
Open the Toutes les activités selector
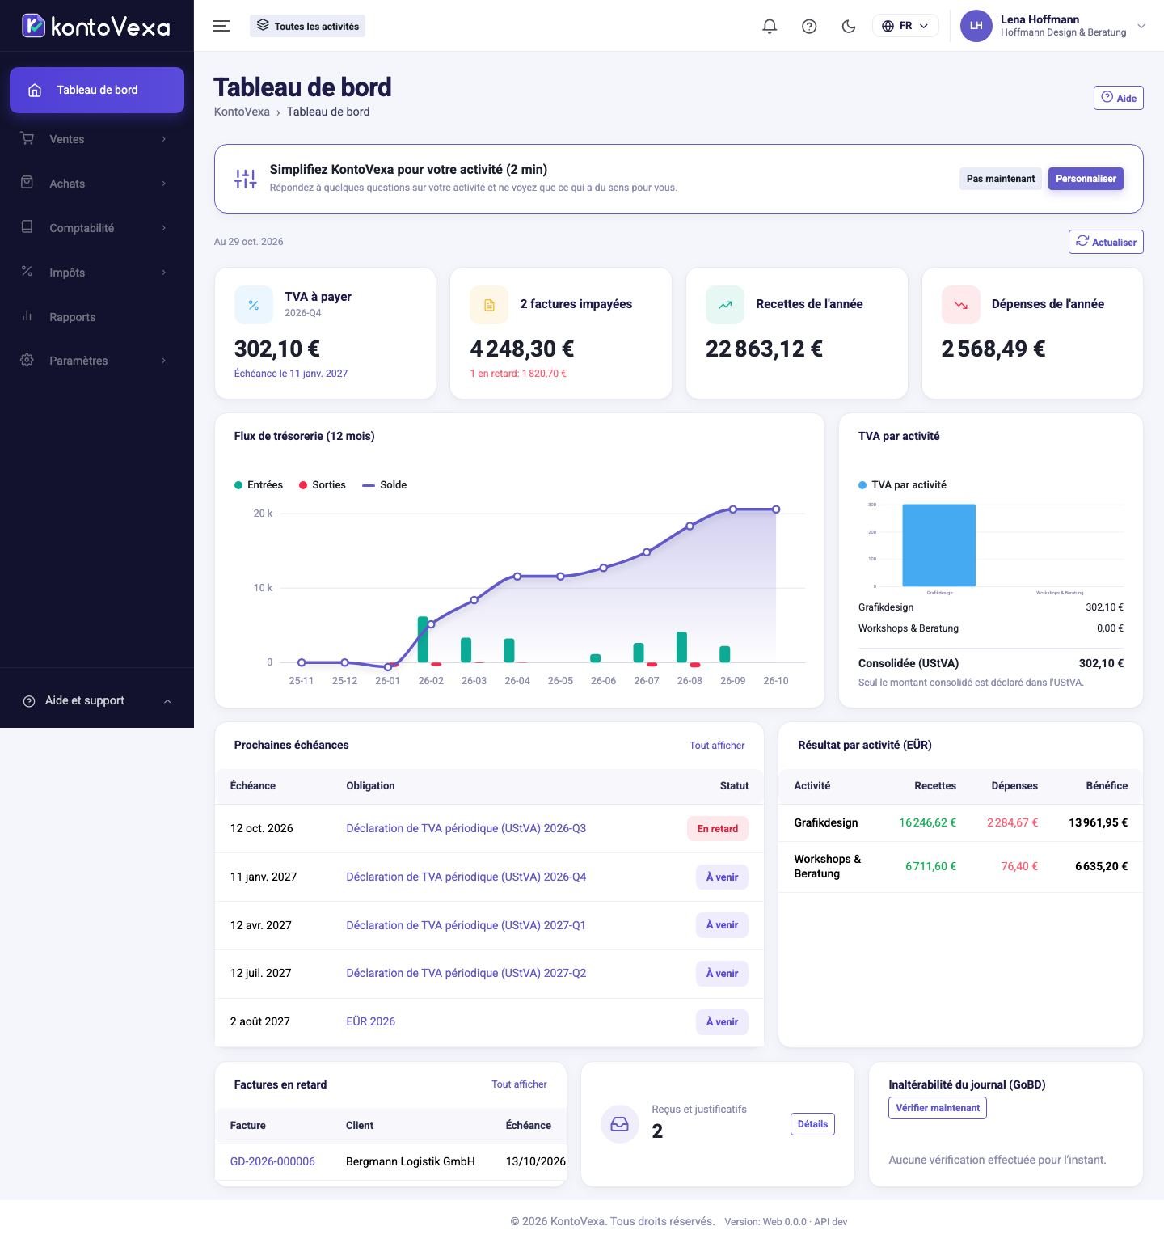coord(307,26)
